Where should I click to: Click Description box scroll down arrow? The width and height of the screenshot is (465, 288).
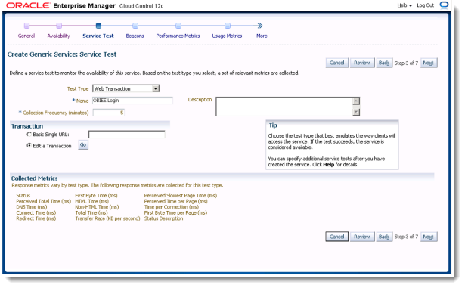tap(356, 112)
